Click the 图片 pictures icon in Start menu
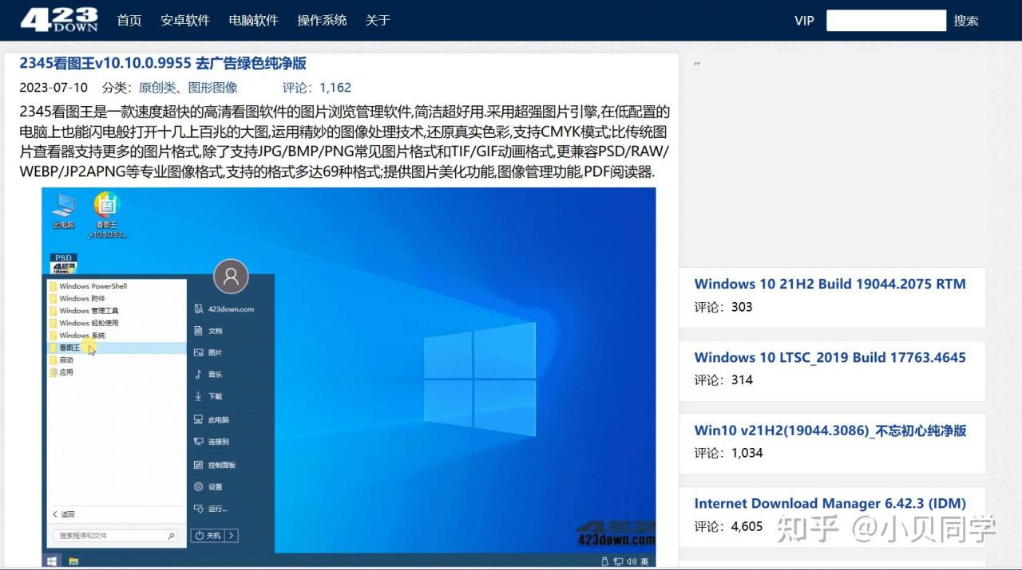 point(199,352)
